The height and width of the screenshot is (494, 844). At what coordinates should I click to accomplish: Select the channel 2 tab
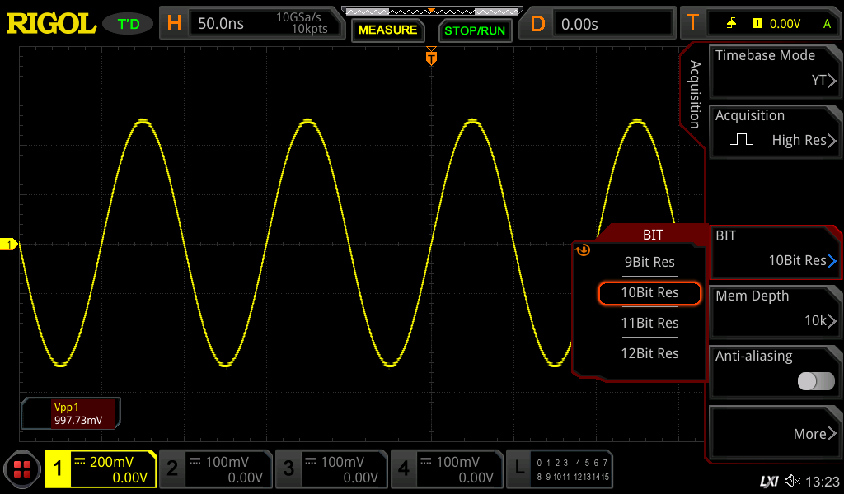(x=215, y=469)
